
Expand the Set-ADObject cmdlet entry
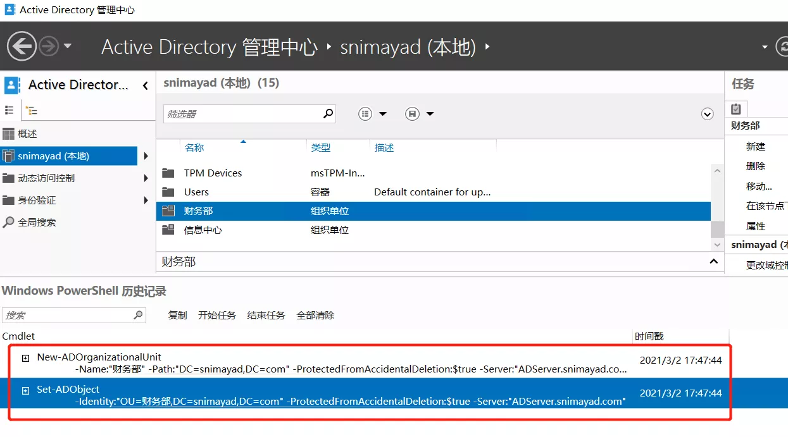26,391
